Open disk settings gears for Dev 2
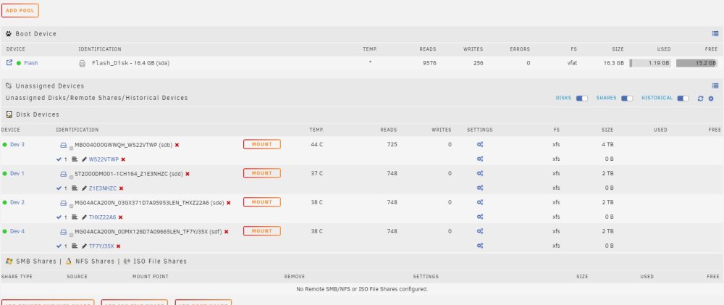The image size is (724, 305). (480, 202)
